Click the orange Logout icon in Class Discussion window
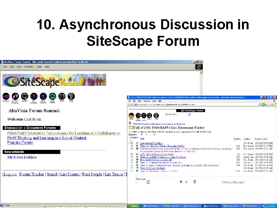277x208 pixels. (131, 116)
